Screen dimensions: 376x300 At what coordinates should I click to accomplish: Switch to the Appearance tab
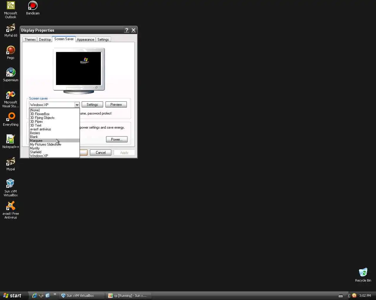pos(85,40)
